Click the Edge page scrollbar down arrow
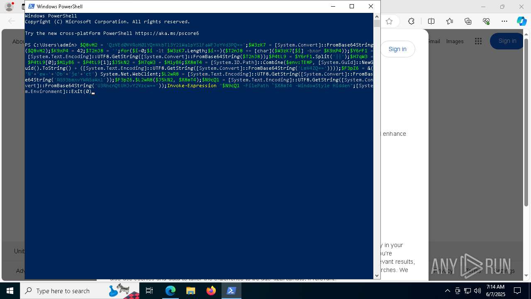 coord(527,275)
